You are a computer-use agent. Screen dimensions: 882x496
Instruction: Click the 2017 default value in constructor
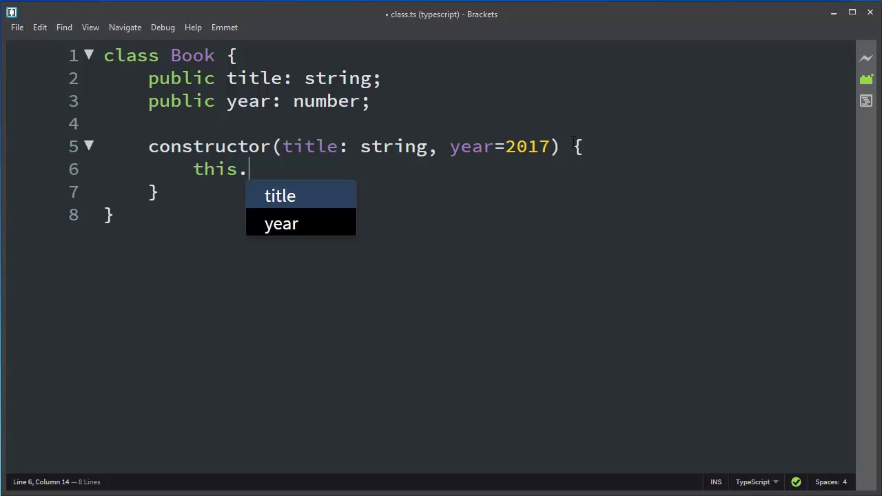click(x=527, y=147)
